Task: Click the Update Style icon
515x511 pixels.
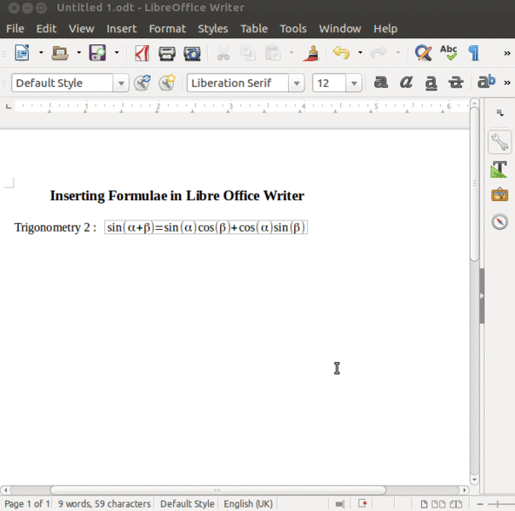Action: tap(142, 83)
